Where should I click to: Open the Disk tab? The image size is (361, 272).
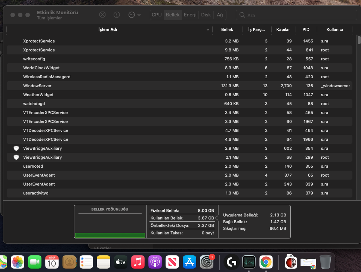tap(206, 15)
